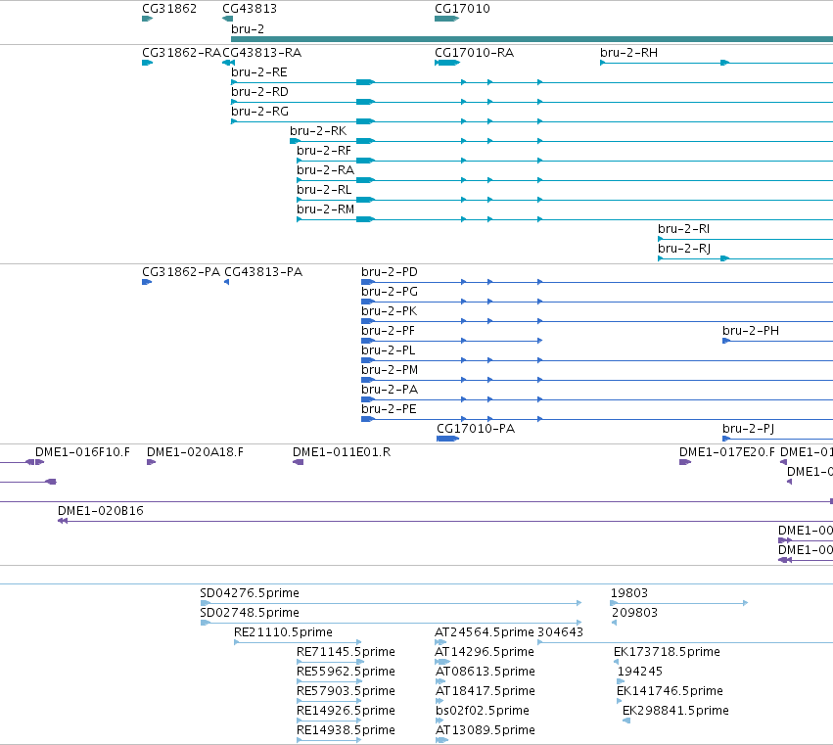Select cDNA AT13089.5prime
This screenshot has width=833, height=745.
tap(486, 730)
